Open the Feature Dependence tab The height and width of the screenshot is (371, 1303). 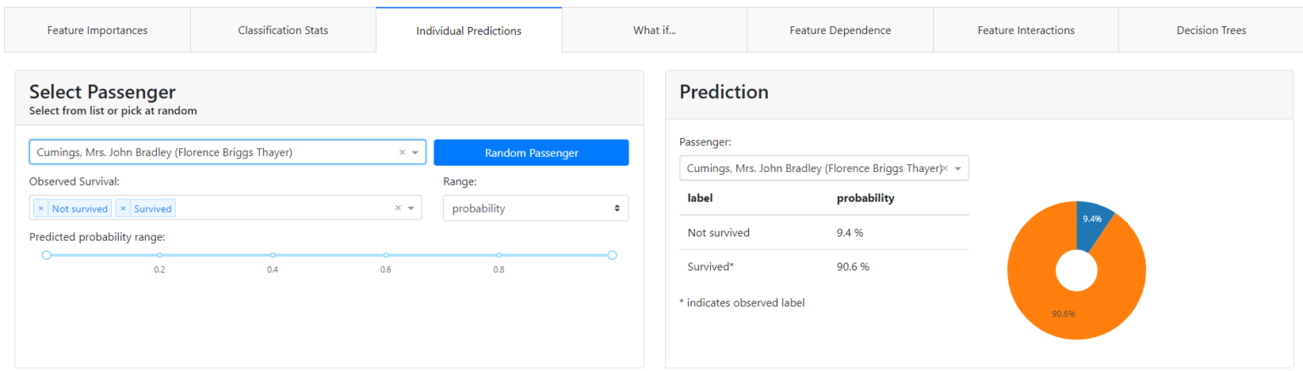tap(840, 30)
